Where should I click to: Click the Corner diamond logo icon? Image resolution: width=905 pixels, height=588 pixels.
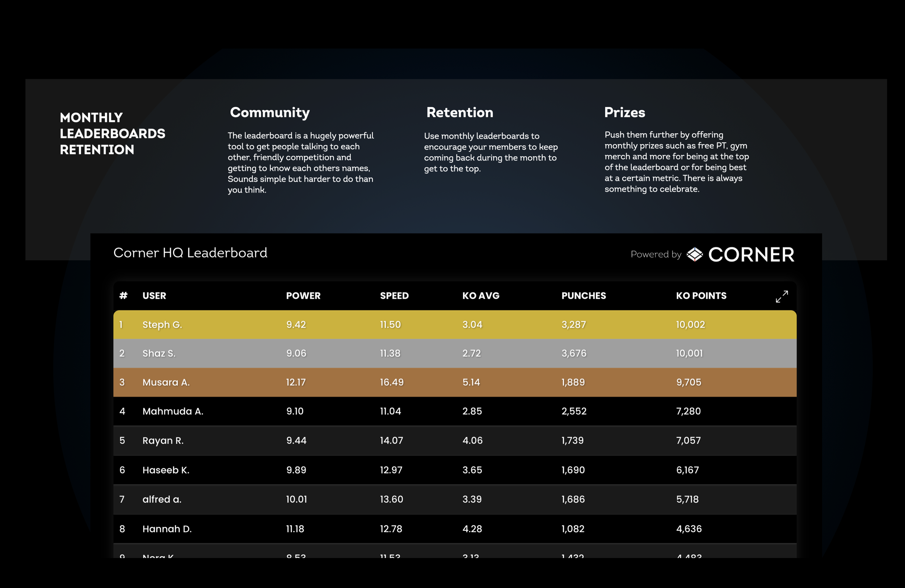point(695,255)
